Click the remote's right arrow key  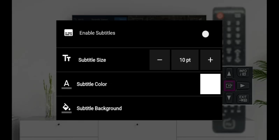coord(243,86)
